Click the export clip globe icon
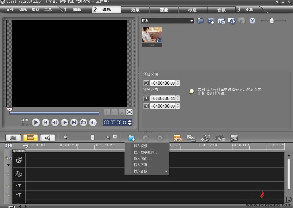Viewport: 293px width, 208px height. (232, 21)
